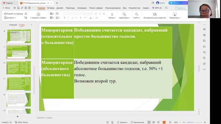Click the fit slide to window icon
221x124 pixels.
click(170, 122)
